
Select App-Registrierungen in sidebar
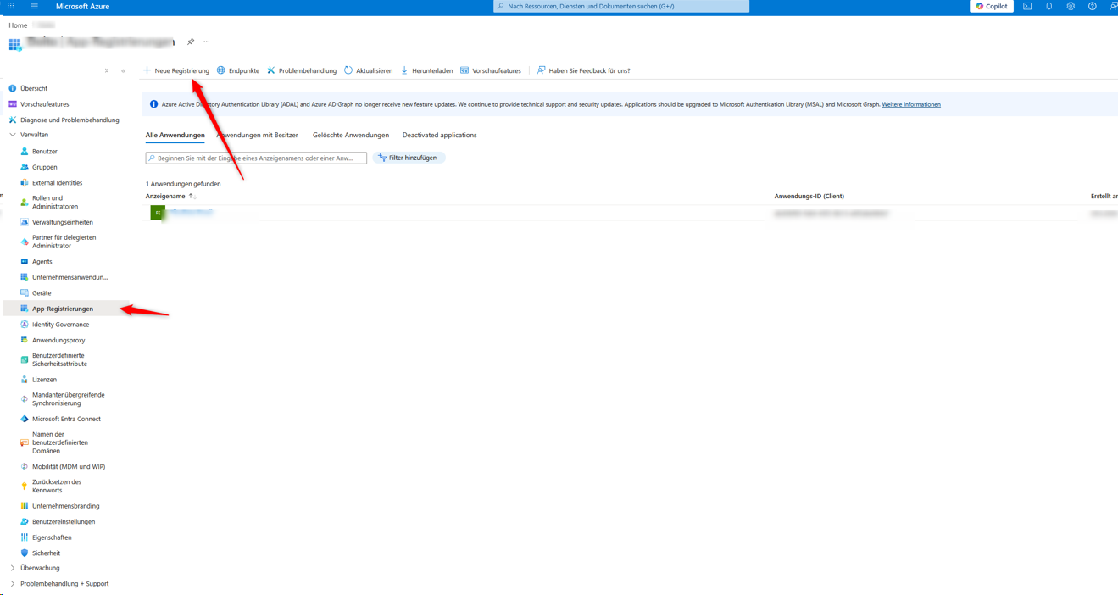click(63, 309)
